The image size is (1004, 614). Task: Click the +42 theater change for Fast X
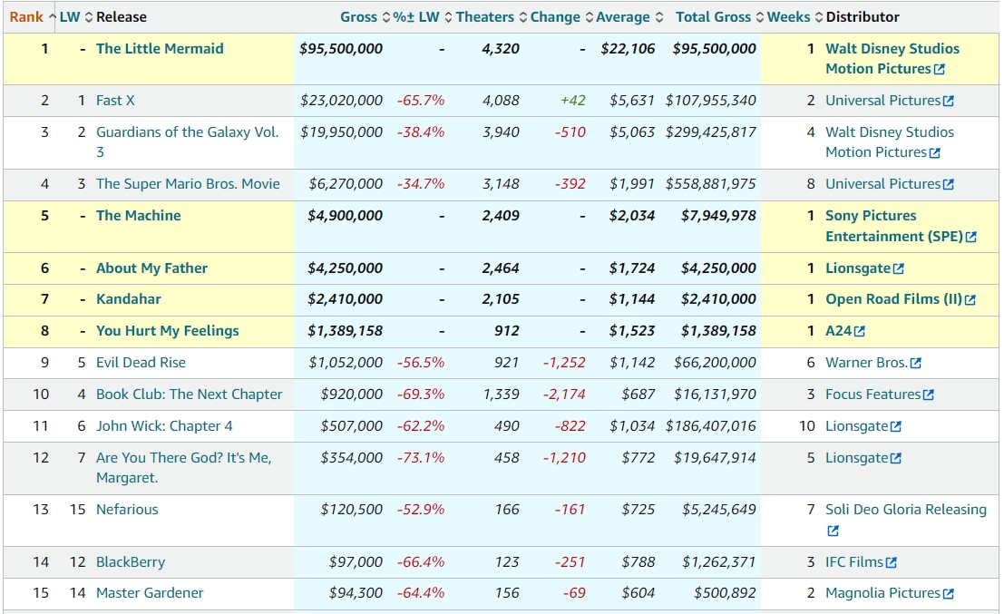572,101
